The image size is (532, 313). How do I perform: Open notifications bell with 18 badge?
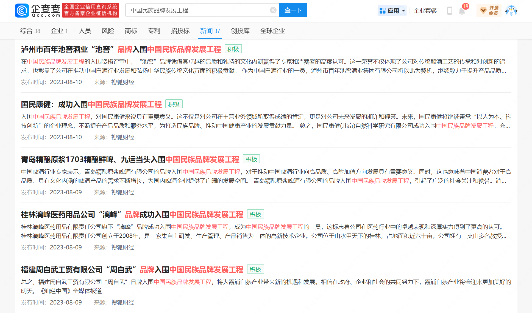click(x=462, y=11)
